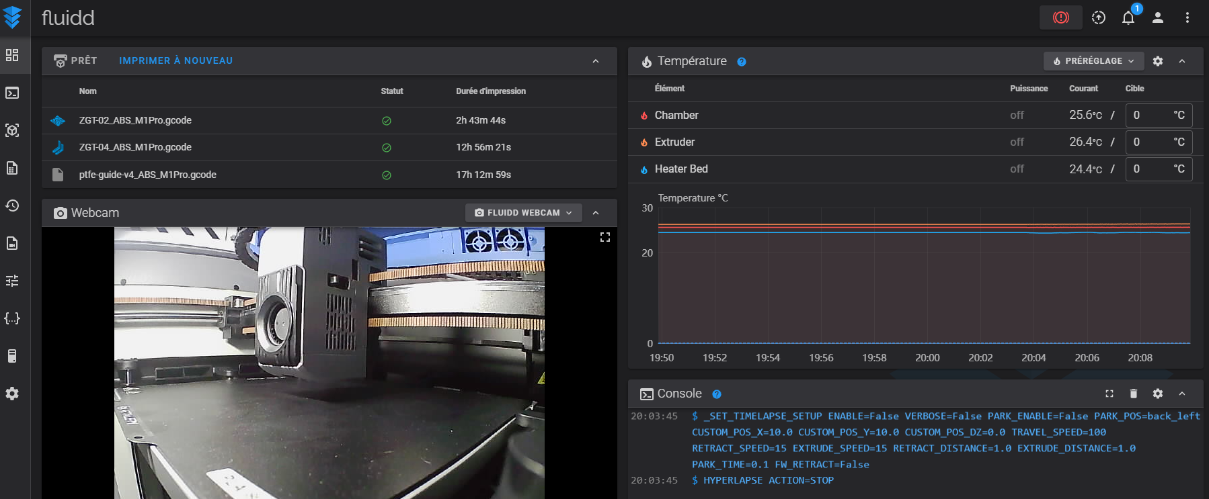The width and height of the screenshot is (1209, 499).
Task: Open the Fluidd Webcam selector dropdown
Action: click(523, 213)
